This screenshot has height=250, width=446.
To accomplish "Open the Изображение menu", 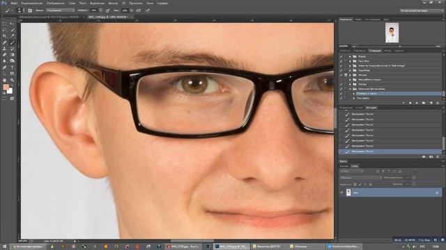I will [56, 3].
